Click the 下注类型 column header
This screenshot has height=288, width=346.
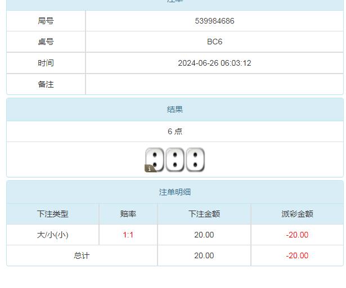coord(53,214)
